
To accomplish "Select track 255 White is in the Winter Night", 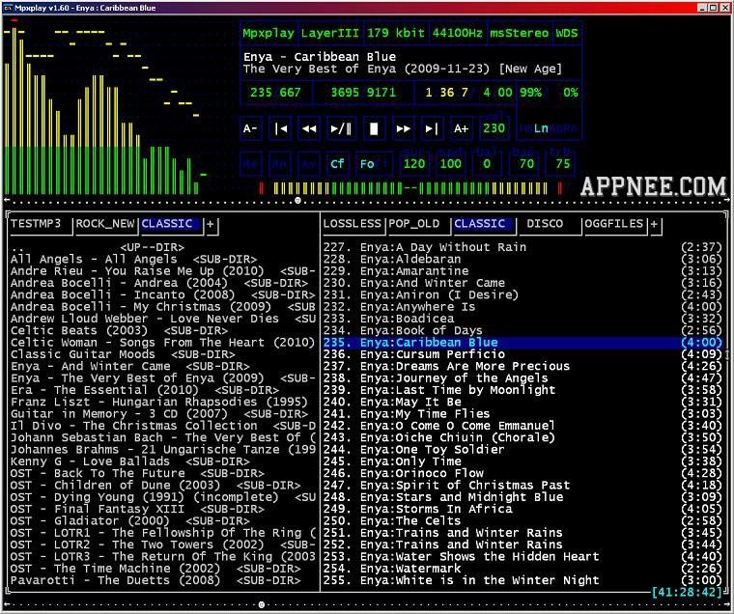I will click(522, 580).
